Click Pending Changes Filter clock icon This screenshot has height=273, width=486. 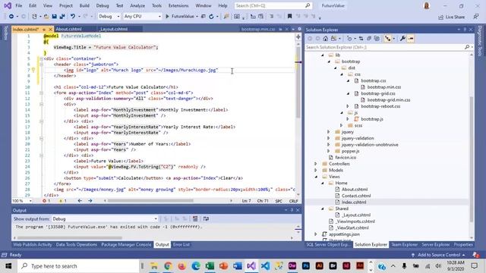click(349, 39)
